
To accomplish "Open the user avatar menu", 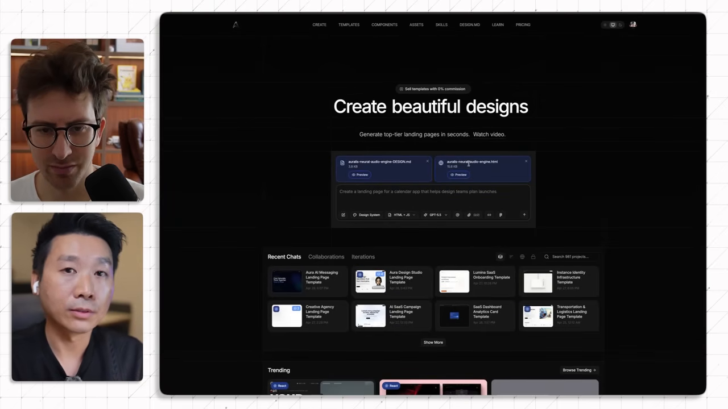I will pyautogui.click(x=633, y=24).
